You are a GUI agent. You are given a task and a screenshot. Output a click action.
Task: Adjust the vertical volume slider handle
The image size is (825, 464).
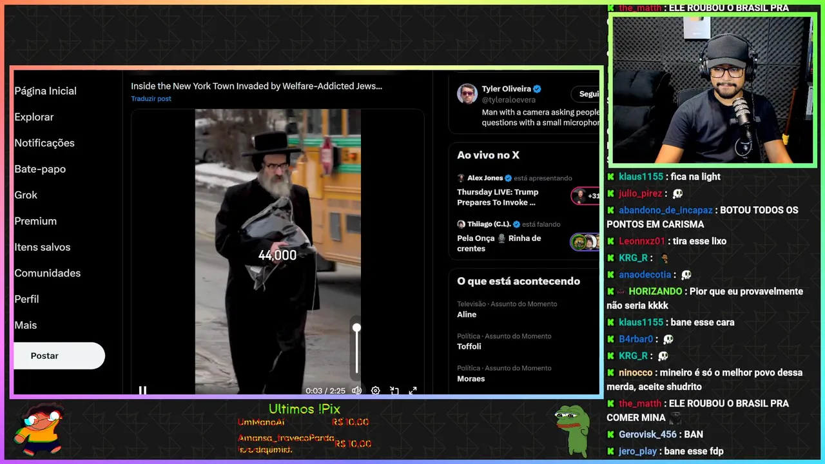(356, 328)
